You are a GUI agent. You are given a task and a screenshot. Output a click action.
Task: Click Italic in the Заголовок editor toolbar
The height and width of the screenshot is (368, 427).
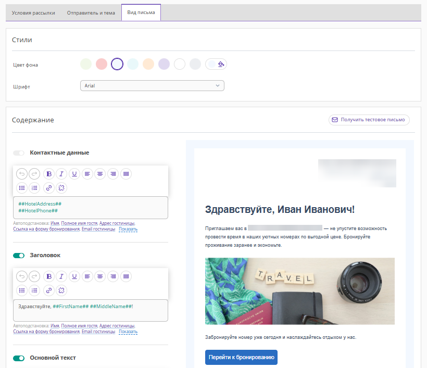[61, 276]
